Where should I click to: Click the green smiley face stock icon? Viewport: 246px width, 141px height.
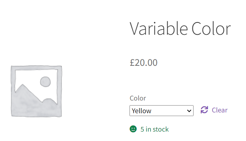[133, 129]
